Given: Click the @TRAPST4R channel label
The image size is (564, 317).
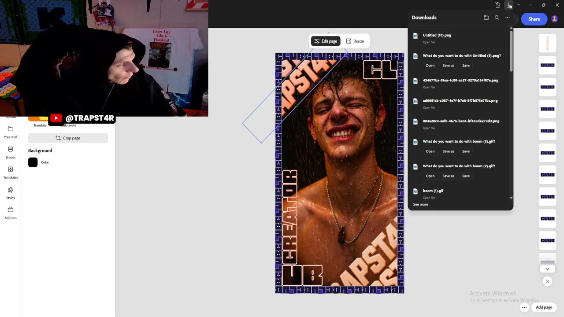Looking at the screenshot, I should [x=90, y=118].
